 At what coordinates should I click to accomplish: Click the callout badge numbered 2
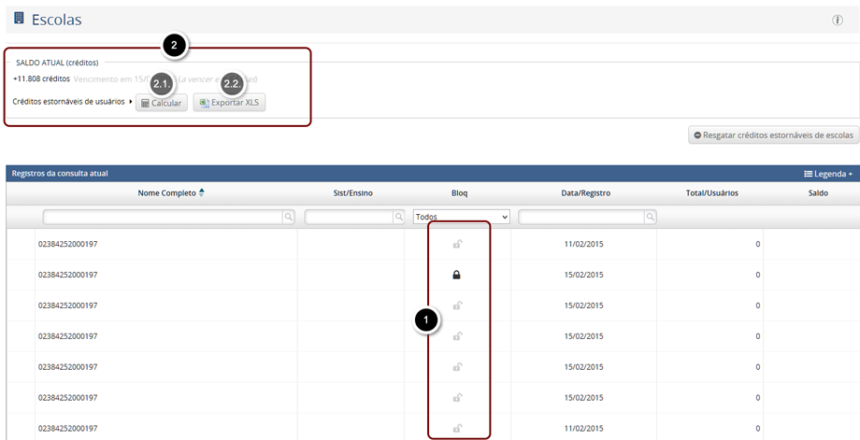click(175, 44)
